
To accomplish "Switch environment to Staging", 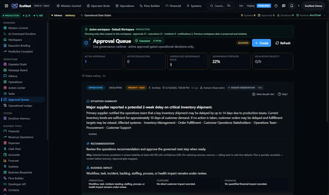I will click(x=250, y=6).
